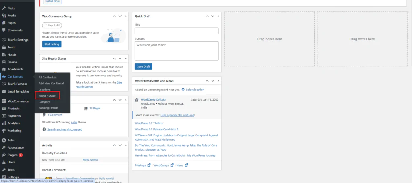This screenshot has height=183, width=412.
Task: Click the Pages icon in sidebar
Action: [4, 23]
